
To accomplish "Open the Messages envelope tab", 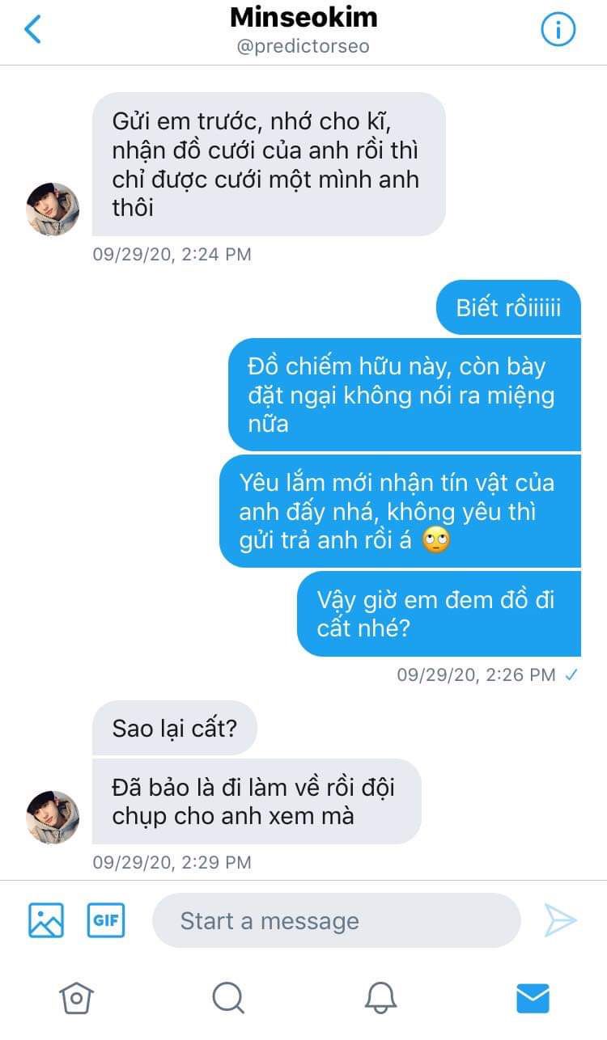I will (x=533, y=999).
